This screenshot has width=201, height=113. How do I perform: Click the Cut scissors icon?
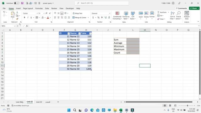(x=17, y=12)
